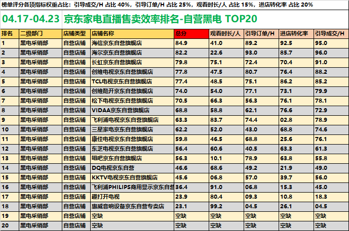This screenshot has width=349, height=231.
Task: Select the 引导订单/H column header
Action: (x=261, y=33)
